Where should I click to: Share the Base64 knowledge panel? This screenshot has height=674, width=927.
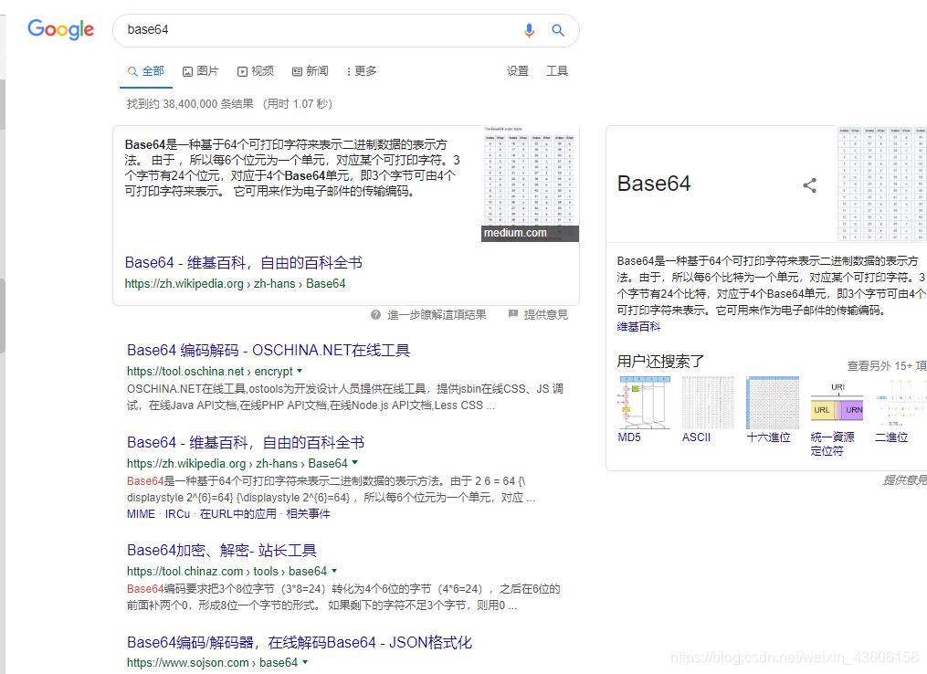(809, 185)
